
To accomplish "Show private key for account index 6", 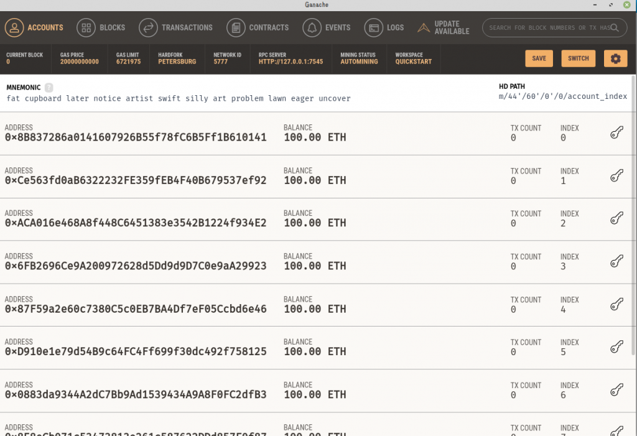I will click(x=616, y=390).
